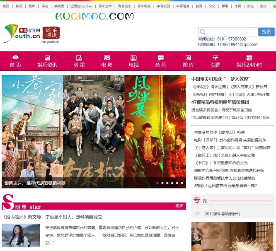276x251 pixels.
Task: Open headline 中国审美引观众“一梦入敦煌”
Action: pyautogui.click(x=221, y=79)
